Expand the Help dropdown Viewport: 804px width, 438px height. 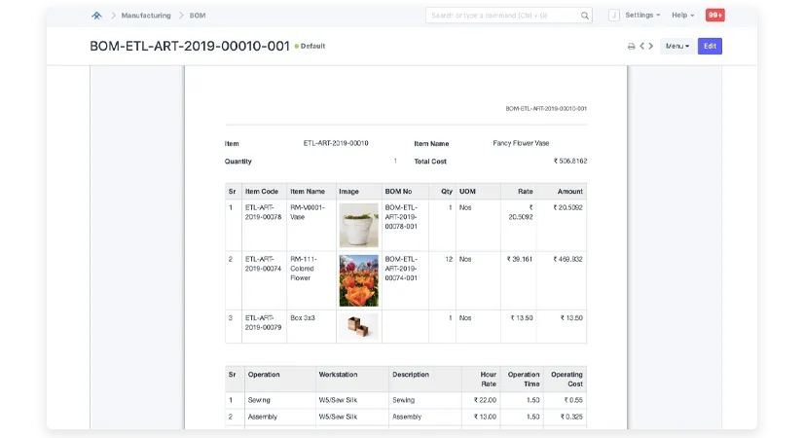[x=682, y=16]
